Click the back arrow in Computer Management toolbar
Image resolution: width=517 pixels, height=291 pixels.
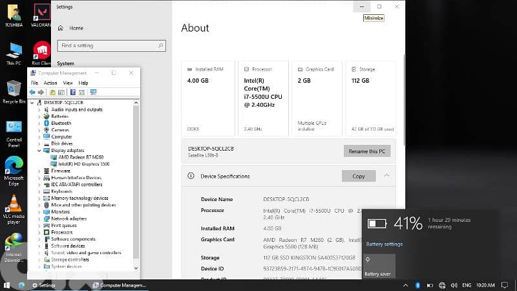[32, 92]
